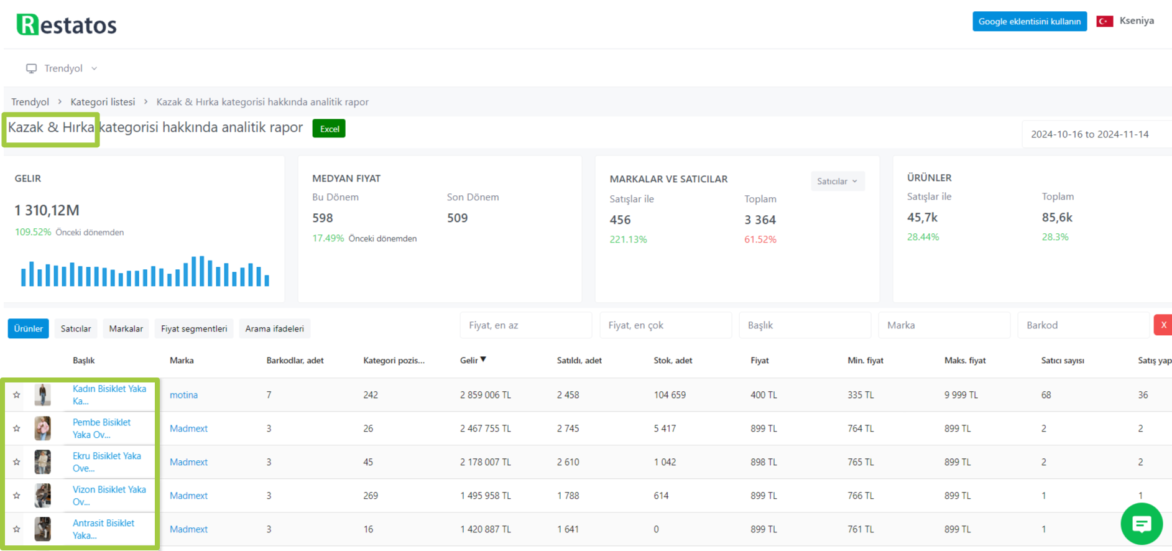
Task: Sort by the Barkodlar, adet column header
Action: click(295, 360)
